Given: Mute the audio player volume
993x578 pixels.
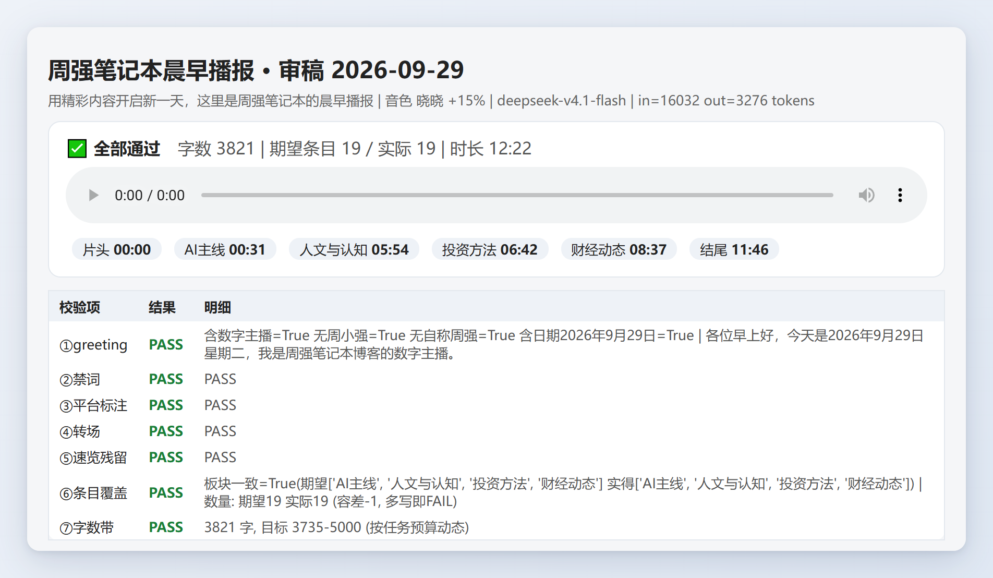Looking at the screenshot, I should [x=866, y=195].
